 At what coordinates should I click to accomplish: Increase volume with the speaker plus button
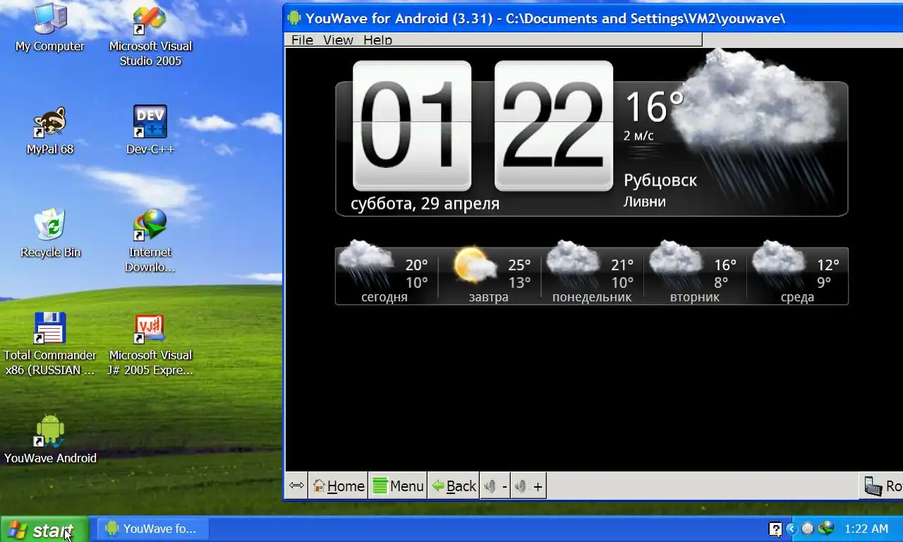pyautogui.click(x=529, y=486)
